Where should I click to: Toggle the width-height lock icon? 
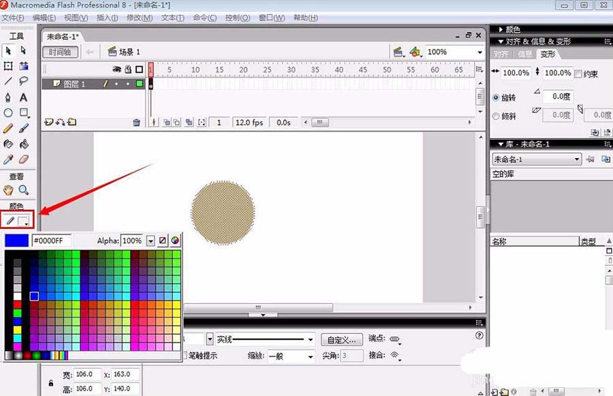[51, 382]
